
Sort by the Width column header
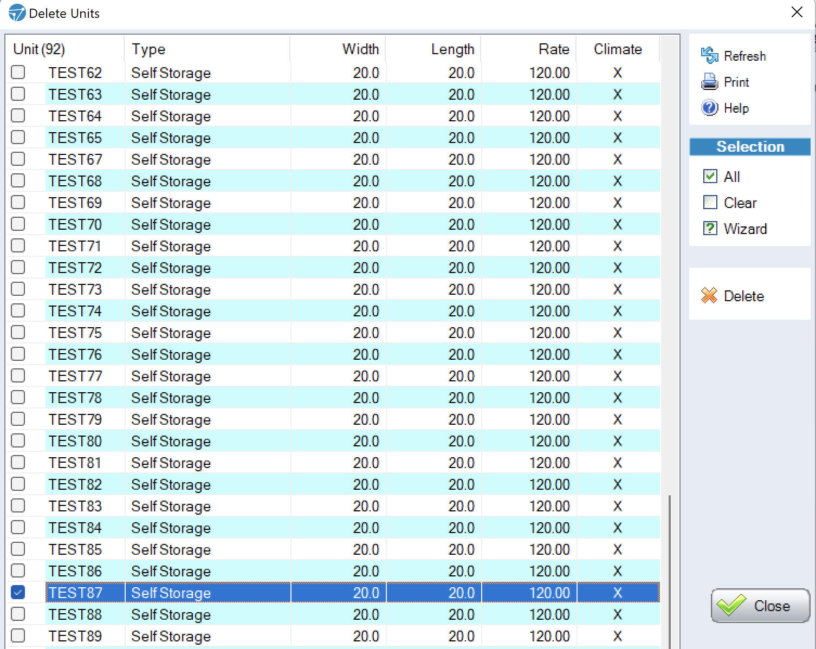338,49
